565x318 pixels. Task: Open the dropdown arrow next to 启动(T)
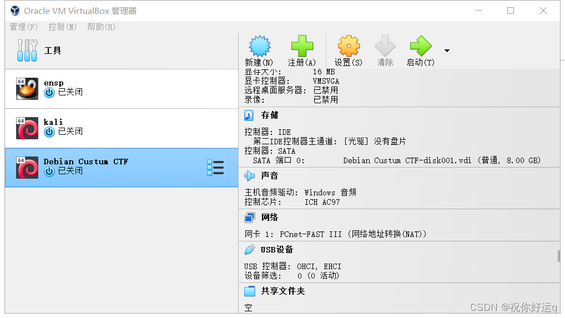click(447, 51)
